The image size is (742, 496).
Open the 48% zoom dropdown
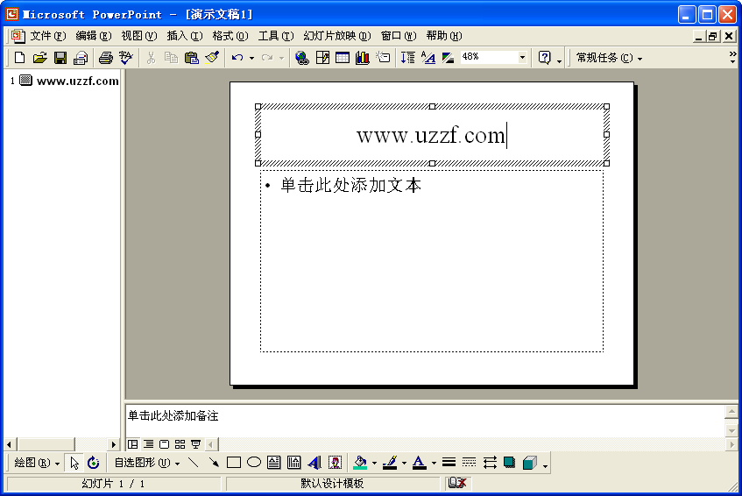point(522,57)
